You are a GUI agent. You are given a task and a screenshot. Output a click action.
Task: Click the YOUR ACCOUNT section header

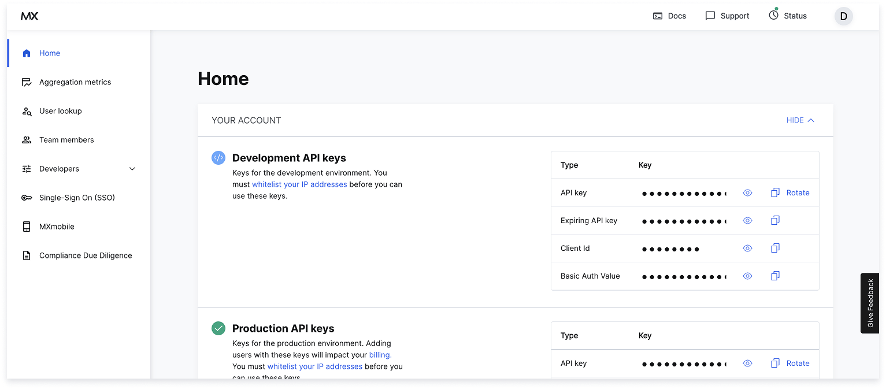[x=246, y=120]
